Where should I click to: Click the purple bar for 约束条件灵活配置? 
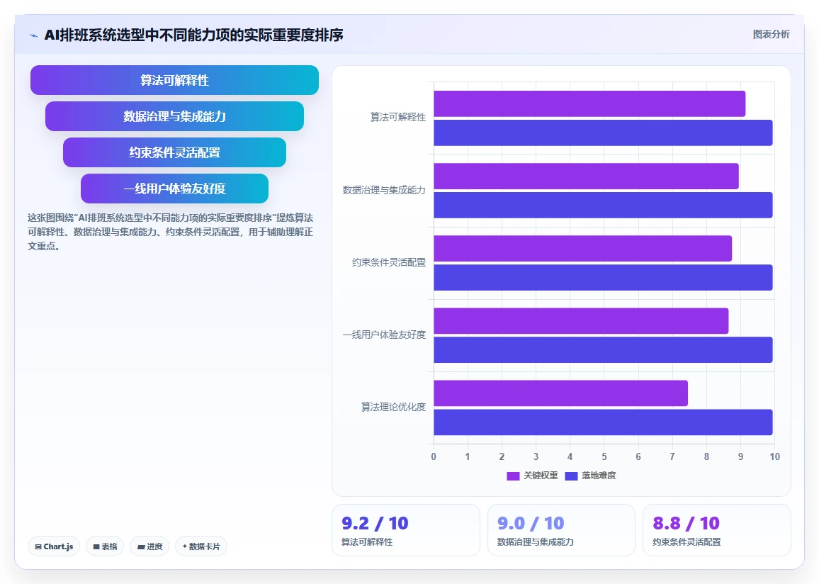(x=582, y=248)
